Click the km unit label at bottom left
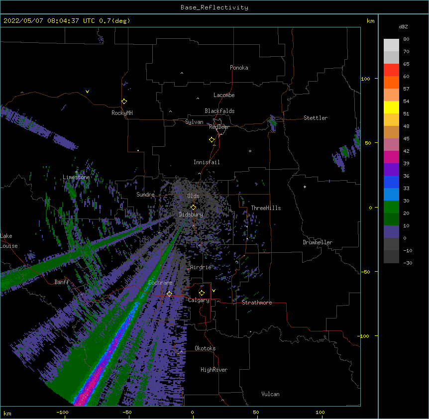This screenshot has width=429, height=419. pyautogui.click(x=7, y=414)
